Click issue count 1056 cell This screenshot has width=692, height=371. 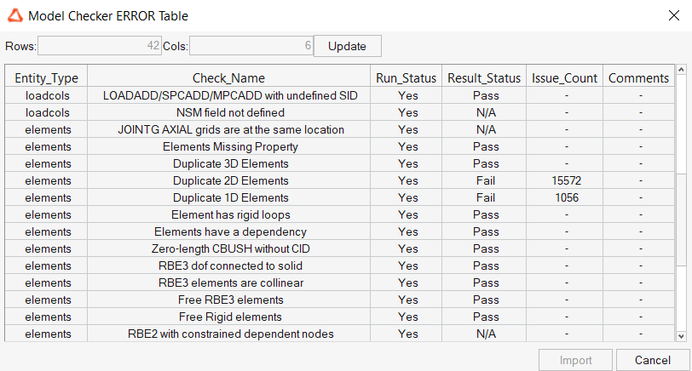point(565,197)
